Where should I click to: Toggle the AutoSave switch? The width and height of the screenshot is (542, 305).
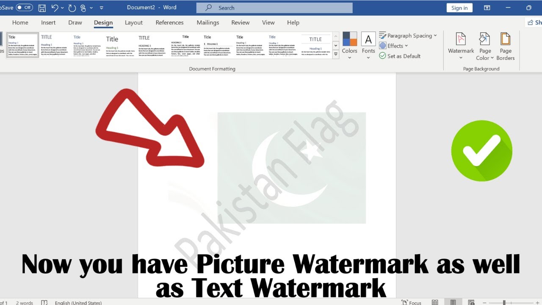tap(24, 8)
